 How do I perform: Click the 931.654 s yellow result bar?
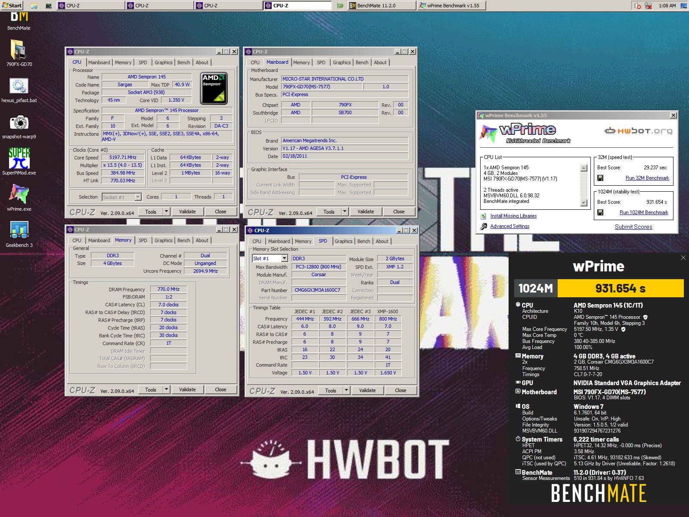tap(621, 288)
